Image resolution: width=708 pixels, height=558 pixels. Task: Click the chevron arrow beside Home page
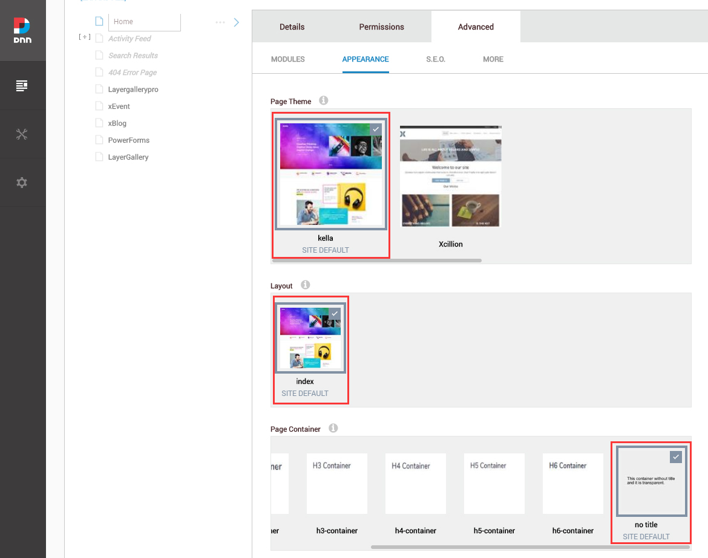coord(237,22)
